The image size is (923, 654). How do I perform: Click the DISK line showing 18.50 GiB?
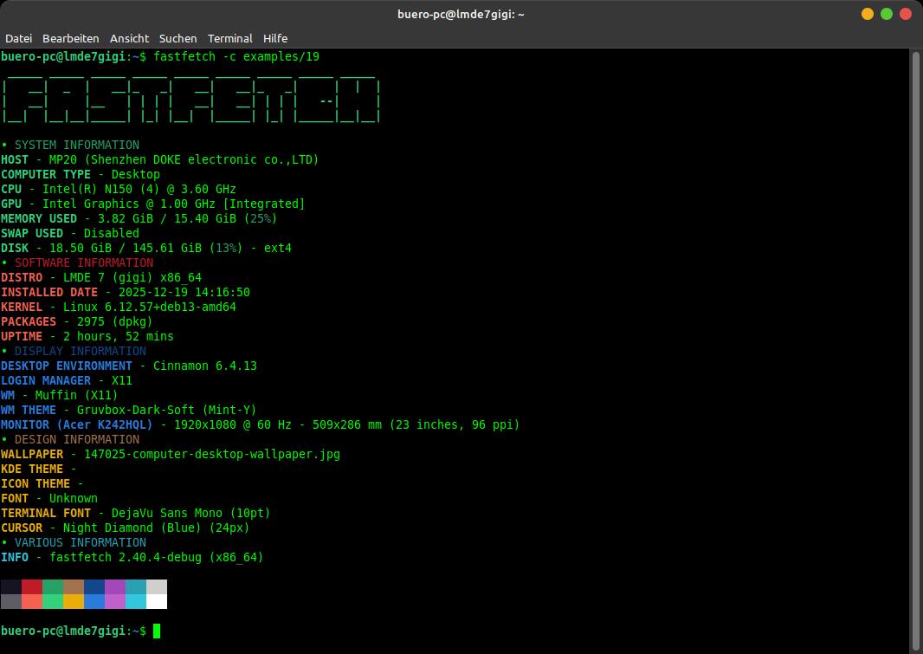[x=146, y=248]
